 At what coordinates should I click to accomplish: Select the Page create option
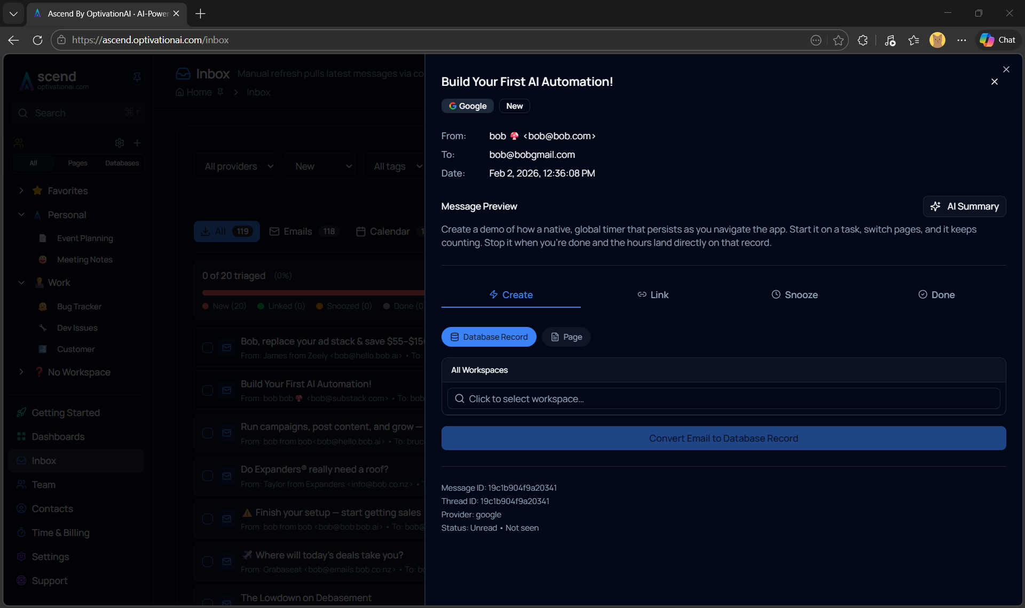[x=566, y=337]
